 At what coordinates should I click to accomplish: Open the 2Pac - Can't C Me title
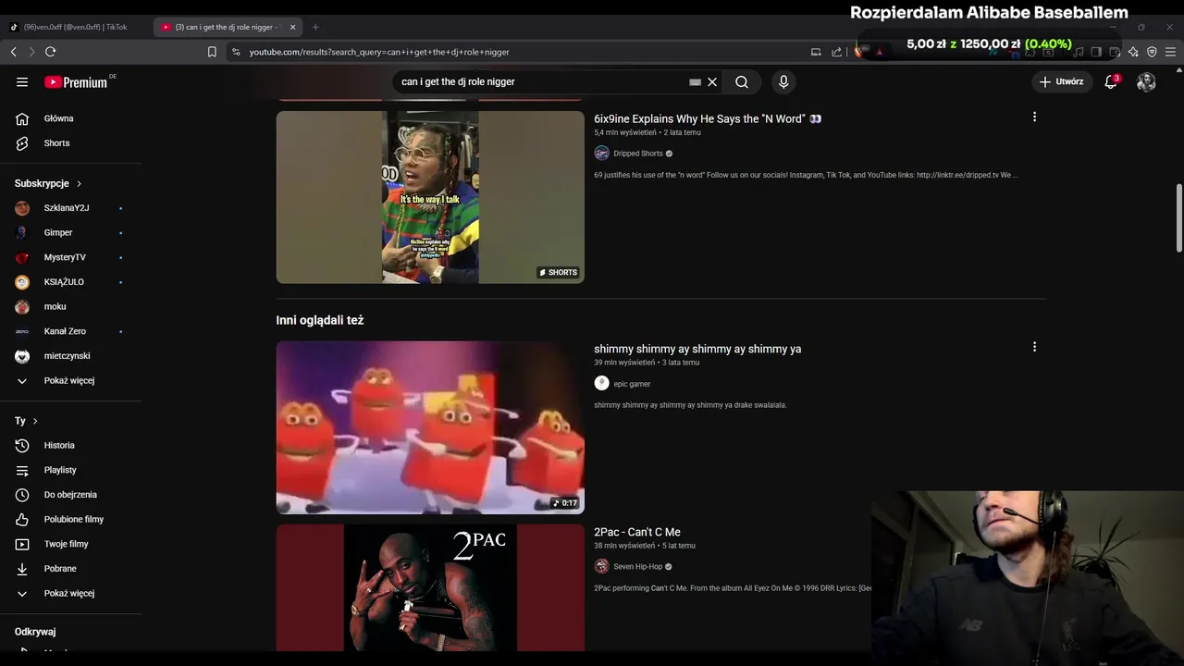[637, 533]
